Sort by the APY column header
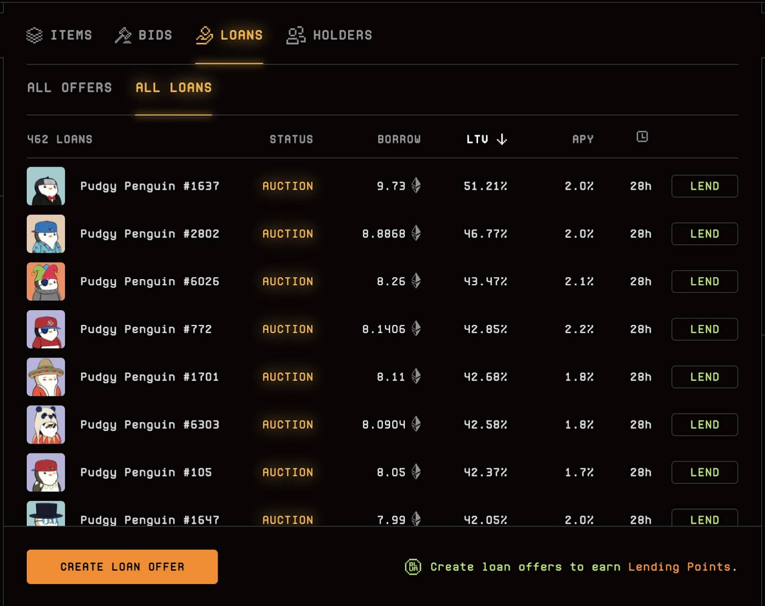Viewport: 765px width, 606px height. click(583, 139)
